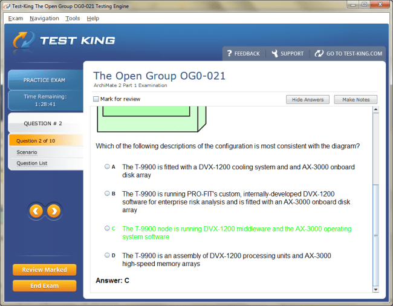Open GO TO TEST-KING.COM link
The height and width of the screenshot is (306, 393).
click(x=348, y=53)
